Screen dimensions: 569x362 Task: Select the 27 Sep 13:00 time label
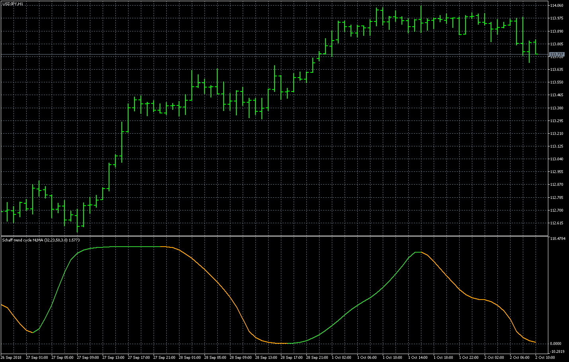coord(113,358)
